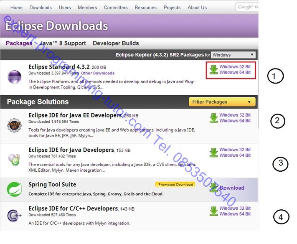Switch to the Packages tab
Image resolution: width=297 pixels, height=244 pixels.
coord(19,43)
